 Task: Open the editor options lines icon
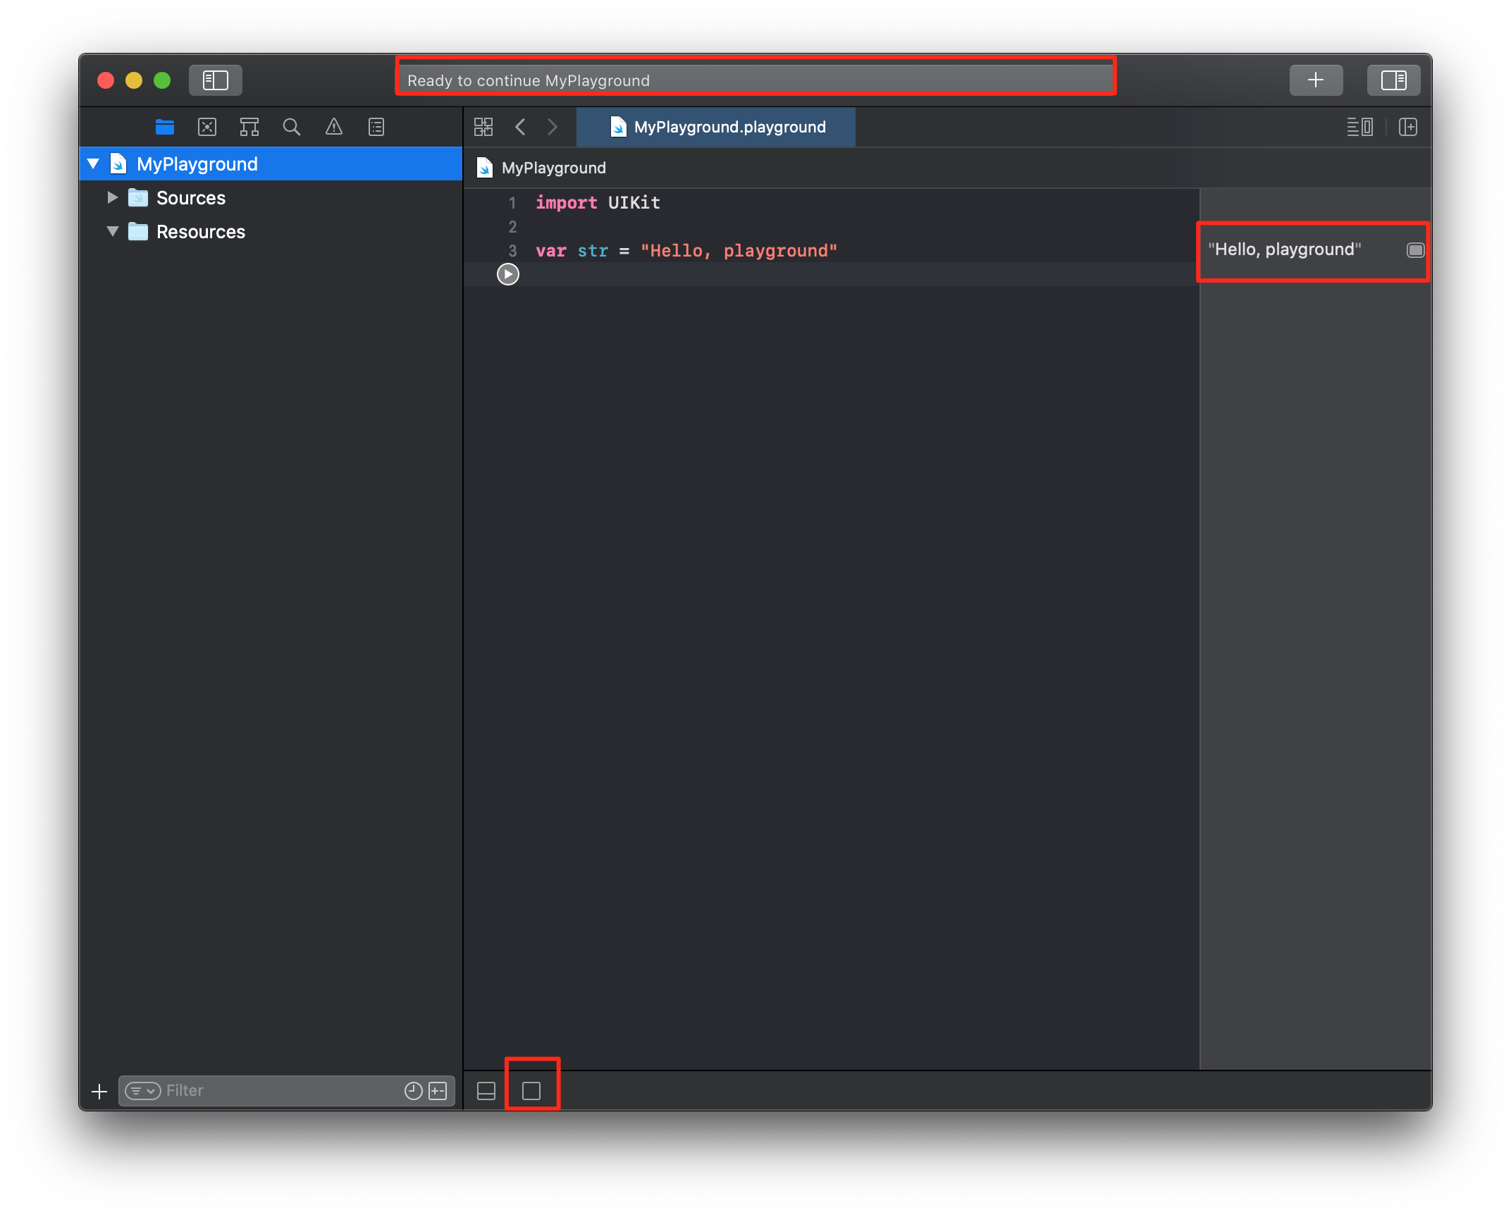(x=1359, y=127)
